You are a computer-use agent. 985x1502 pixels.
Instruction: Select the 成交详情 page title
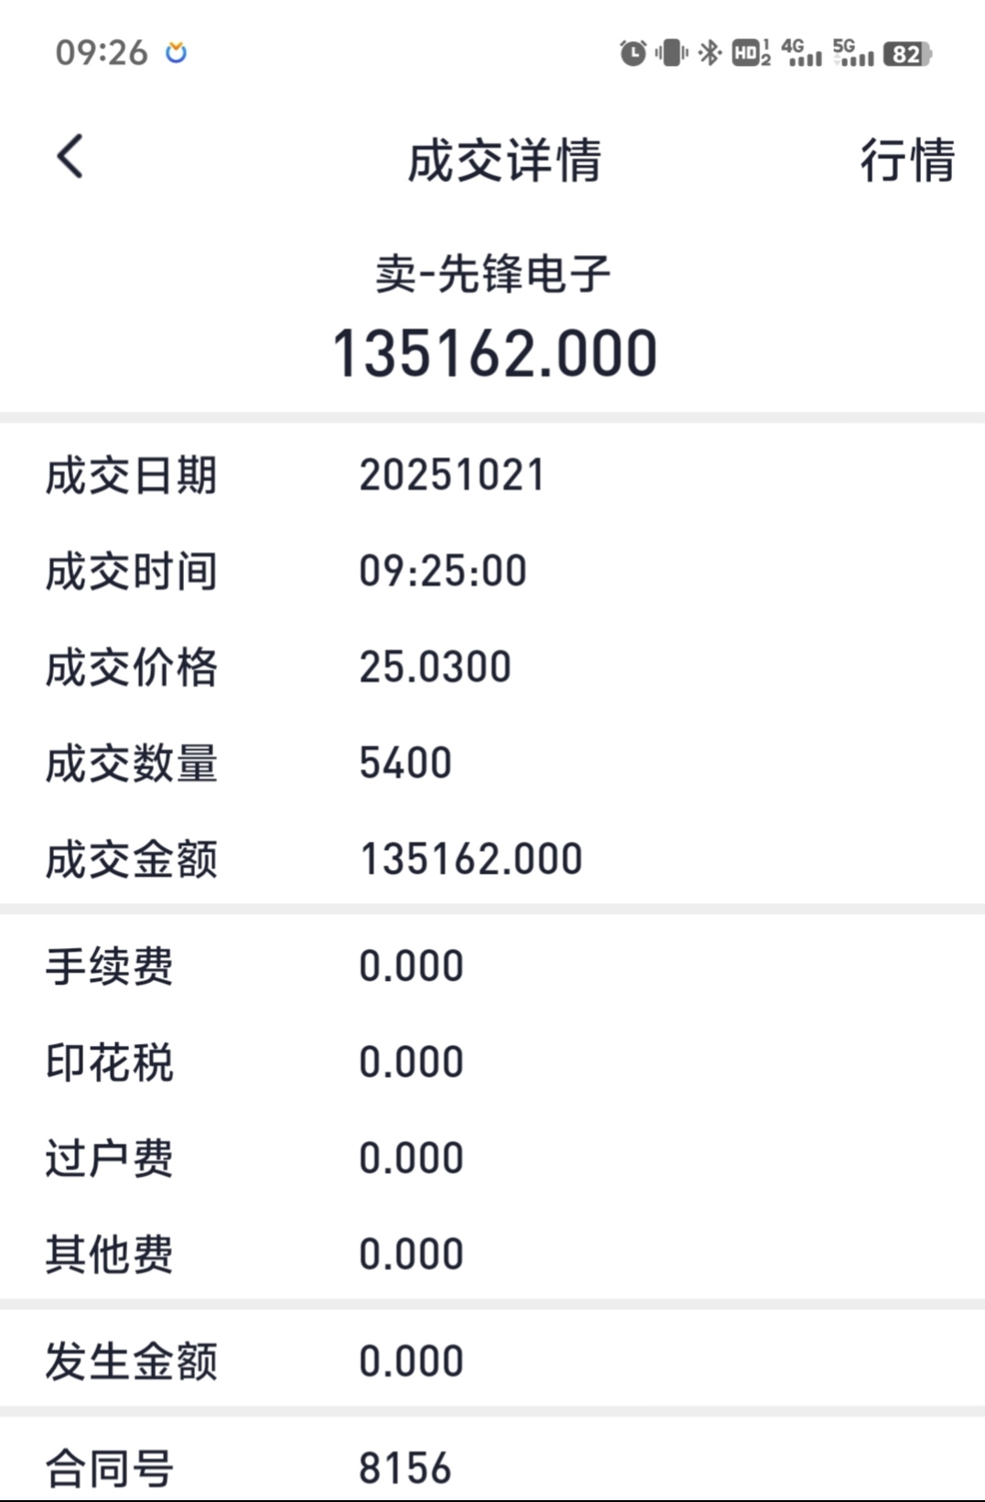pos(504,160)
